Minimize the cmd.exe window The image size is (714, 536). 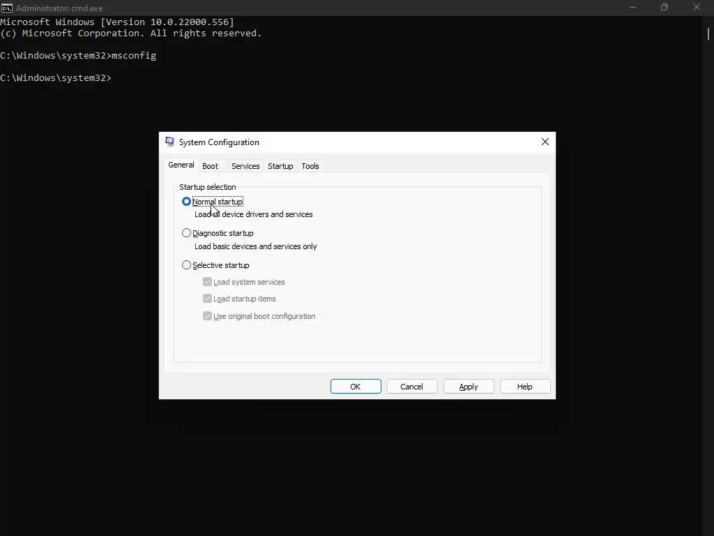click(633, 7)
